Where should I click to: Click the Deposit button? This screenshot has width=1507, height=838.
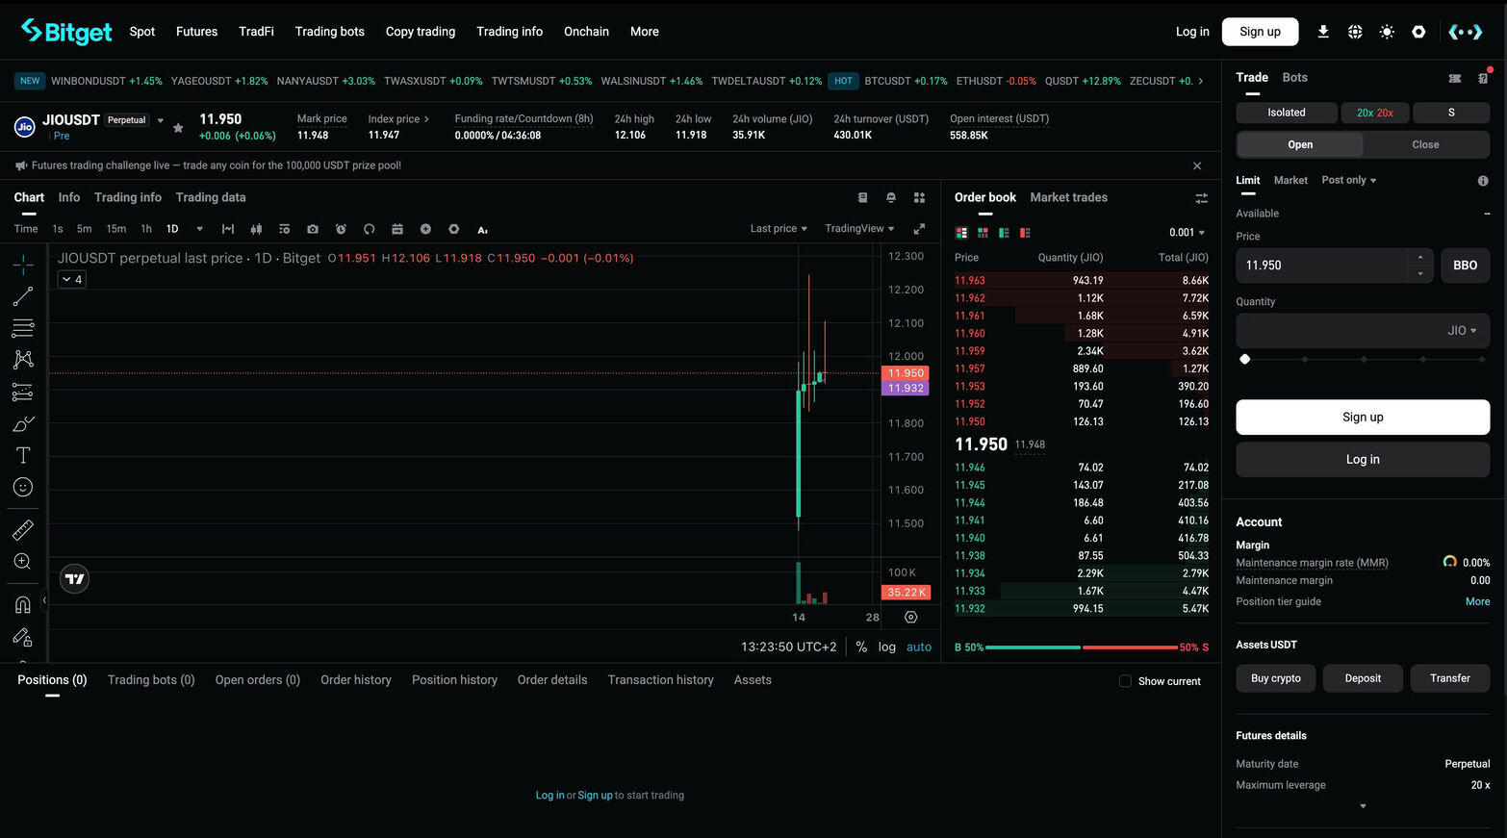[1363, 678]
